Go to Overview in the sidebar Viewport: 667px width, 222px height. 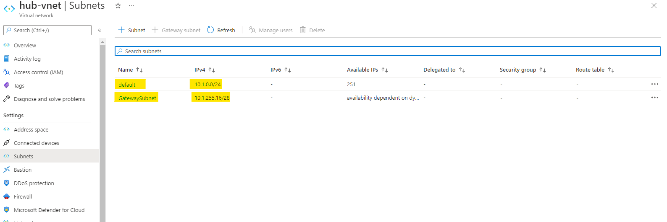[x=25, y=45]
